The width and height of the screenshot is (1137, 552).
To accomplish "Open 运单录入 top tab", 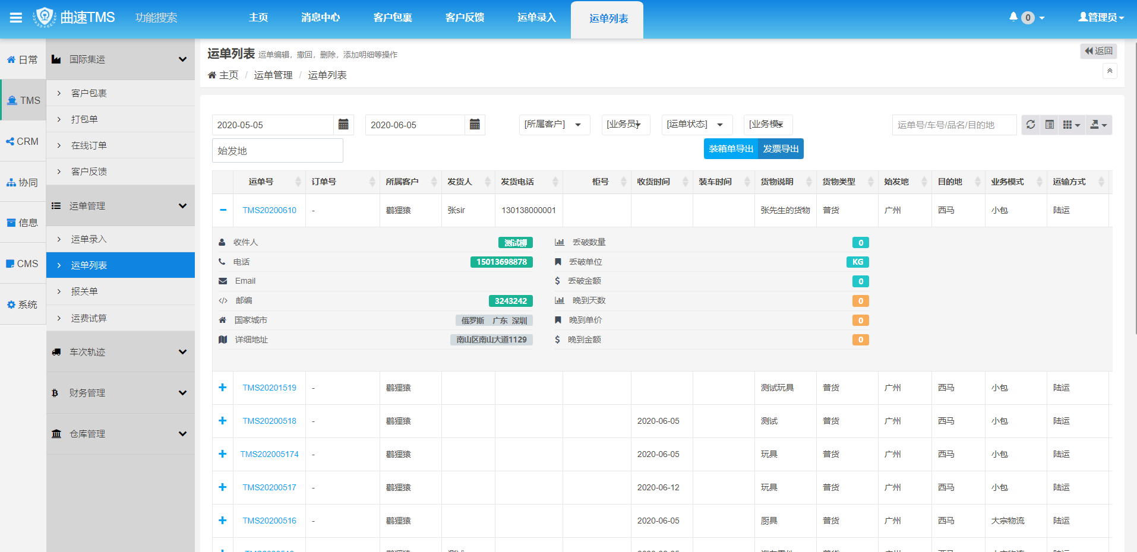I will point(536,18).
